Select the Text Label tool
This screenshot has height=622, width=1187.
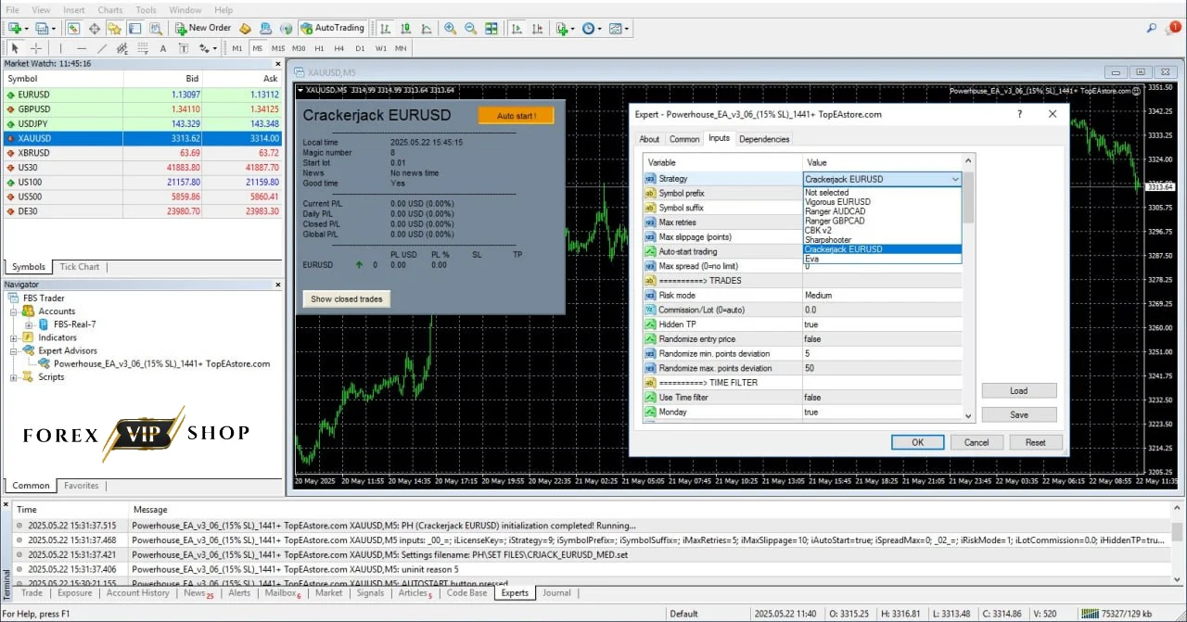(184, 48)
